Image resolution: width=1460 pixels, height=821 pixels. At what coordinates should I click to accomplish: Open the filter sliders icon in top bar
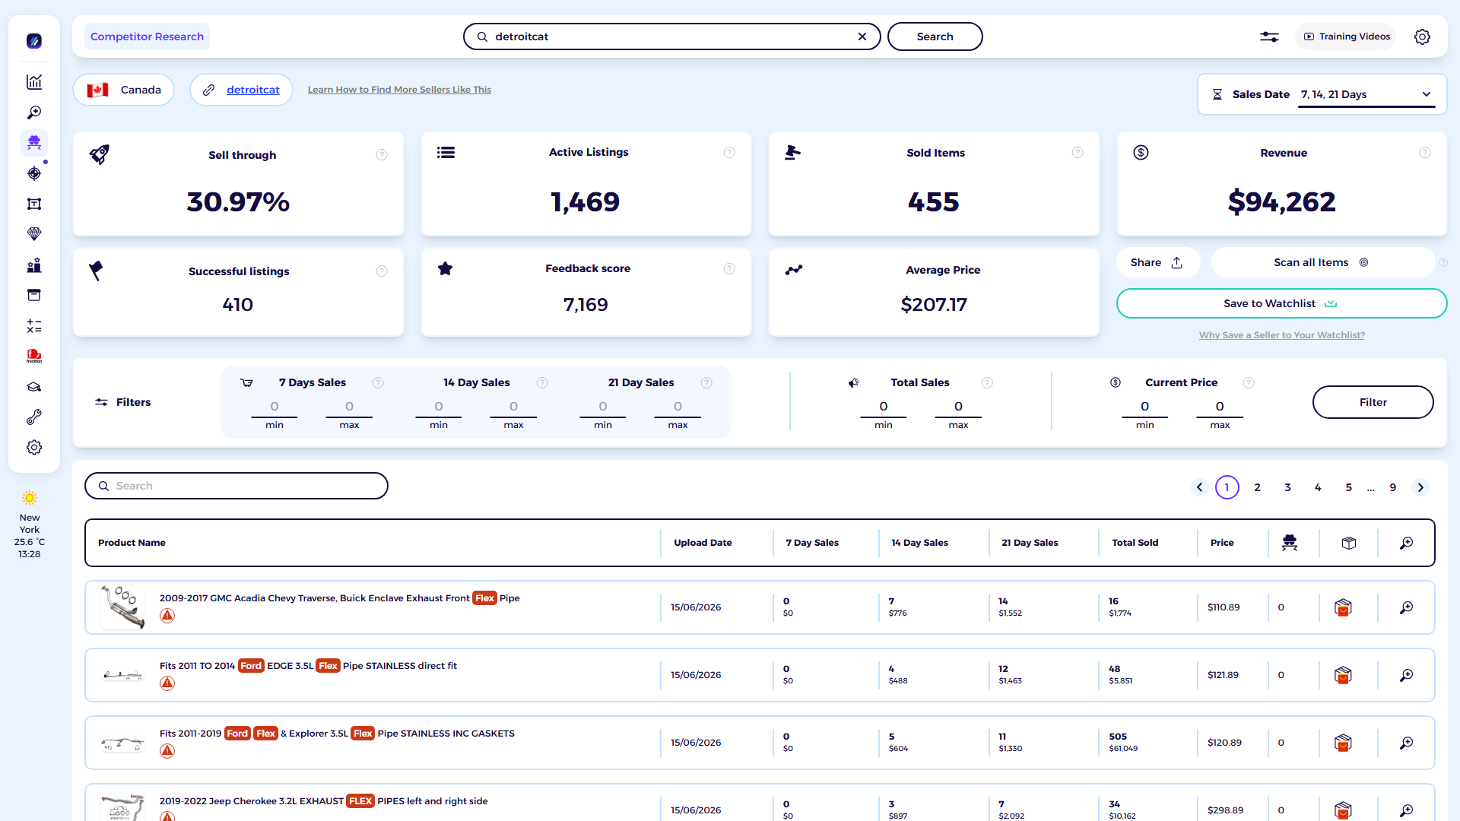tap(1269, 36)
